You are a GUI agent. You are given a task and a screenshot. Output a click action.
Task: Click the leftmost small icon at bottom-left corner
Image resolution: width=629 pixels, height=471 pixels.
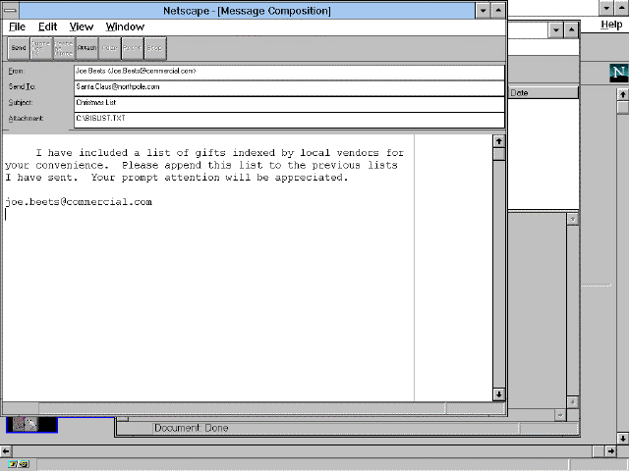click(x=13, y=464)
